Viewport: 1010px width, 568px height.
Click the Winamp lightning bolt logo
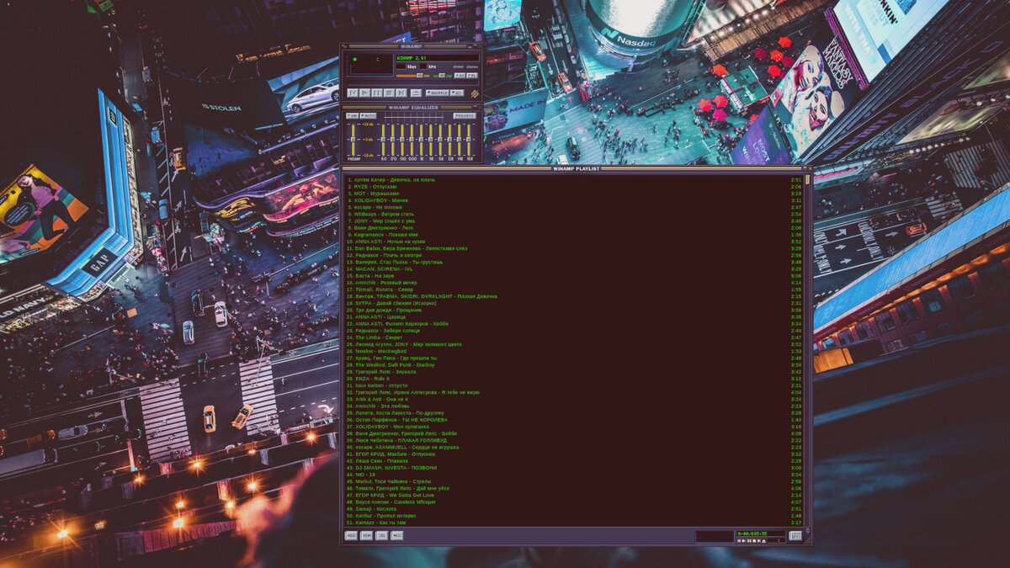(475, 94)
